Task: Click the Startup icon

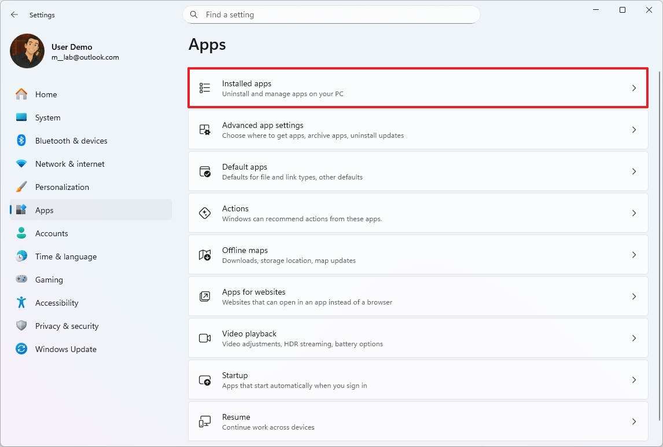Action: pyautogui.click(x=205, y=379)
